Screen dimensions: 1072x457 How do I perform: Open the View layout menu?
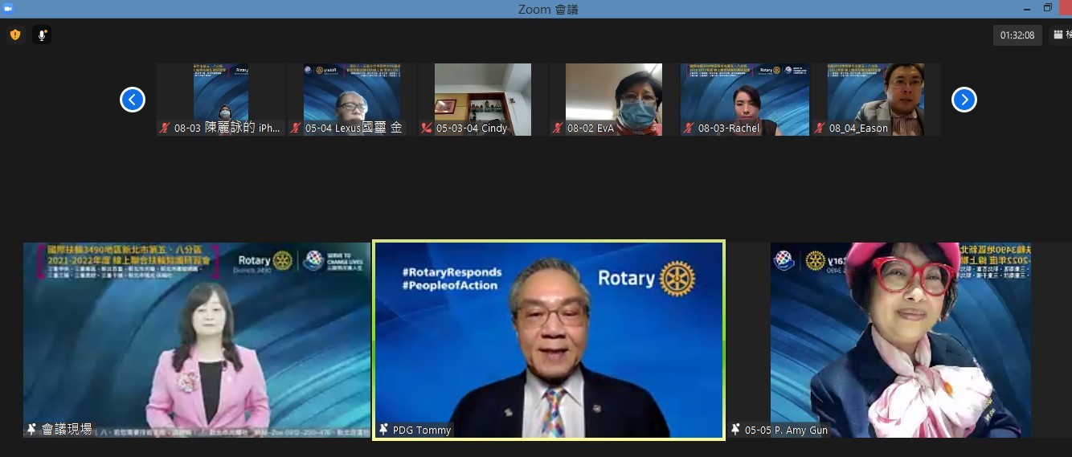(x=1061, y=35)
